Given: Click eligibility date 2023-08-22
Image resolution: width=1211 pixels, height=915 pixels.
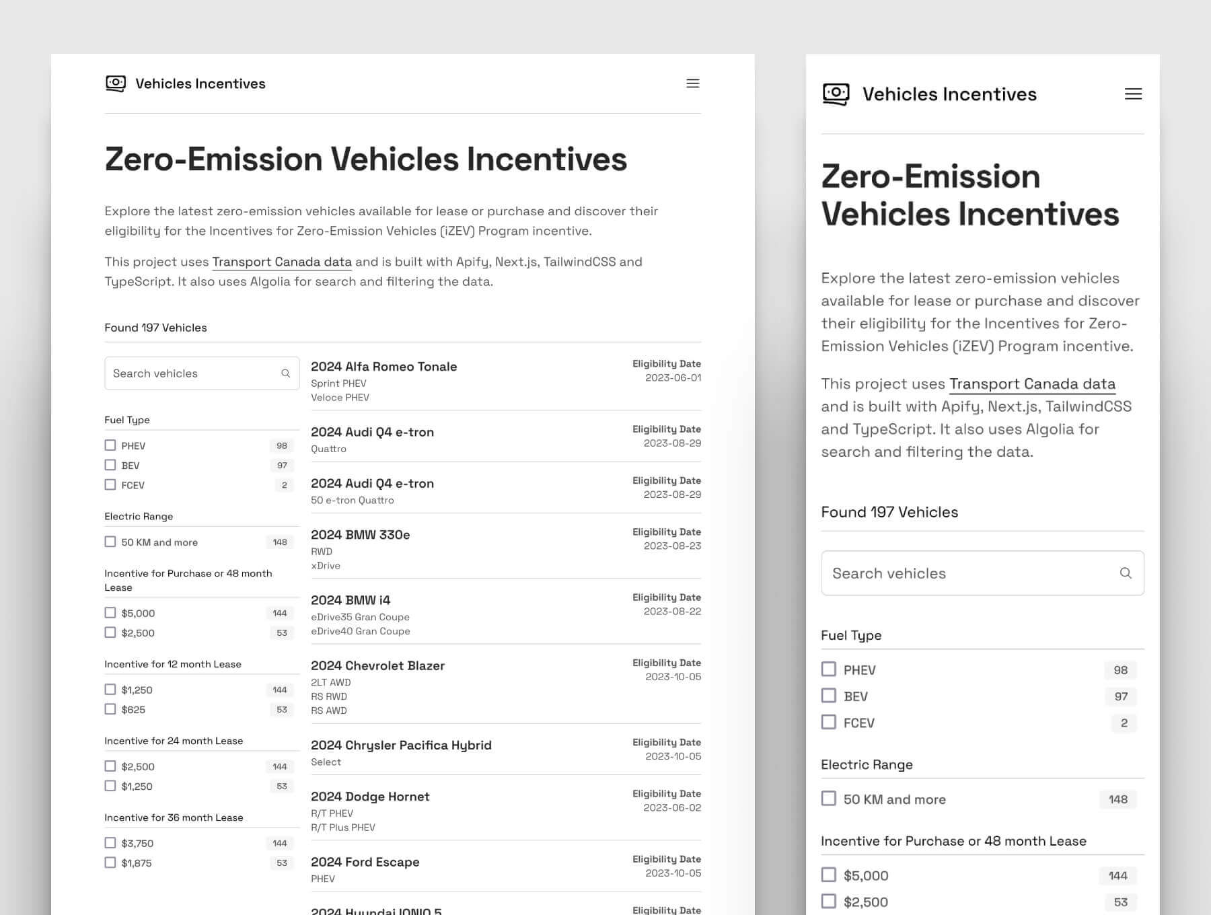Looking at the screenshot, I should (x=672, y=611).
